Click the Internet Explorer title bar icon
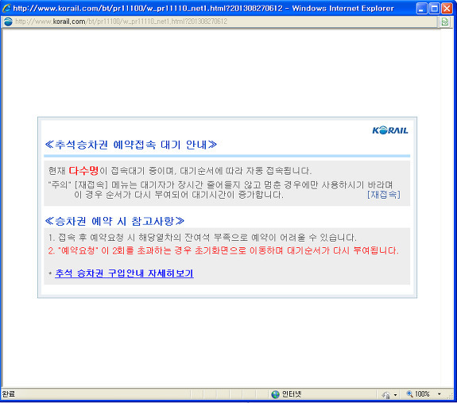The image size is (457, 403). point(6,8)
